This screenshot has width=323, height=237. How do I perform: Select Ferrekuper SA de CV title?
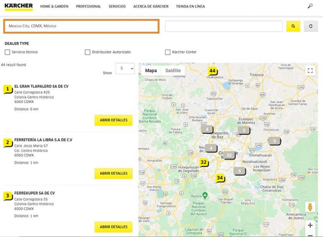34,193
